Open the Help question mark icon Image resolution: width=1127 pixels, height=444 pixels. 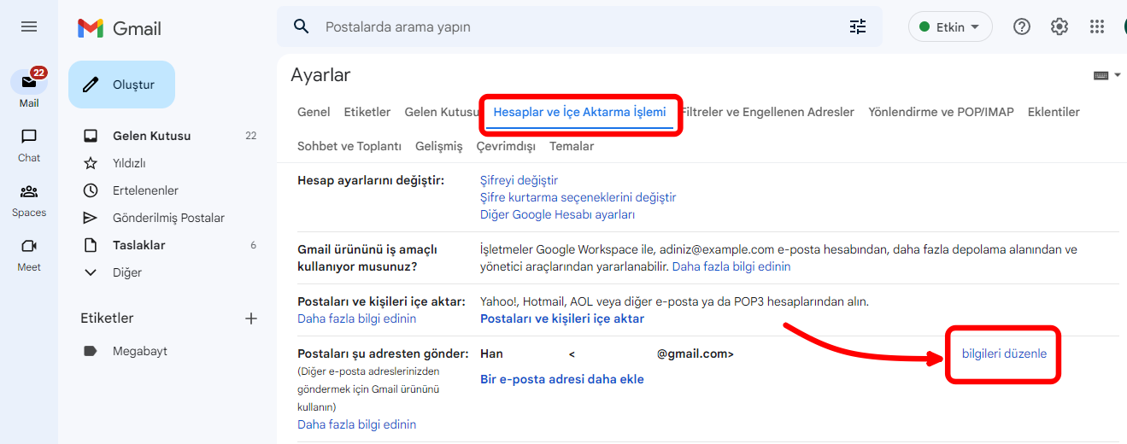pyautogui.click(x=1021, y=26)
